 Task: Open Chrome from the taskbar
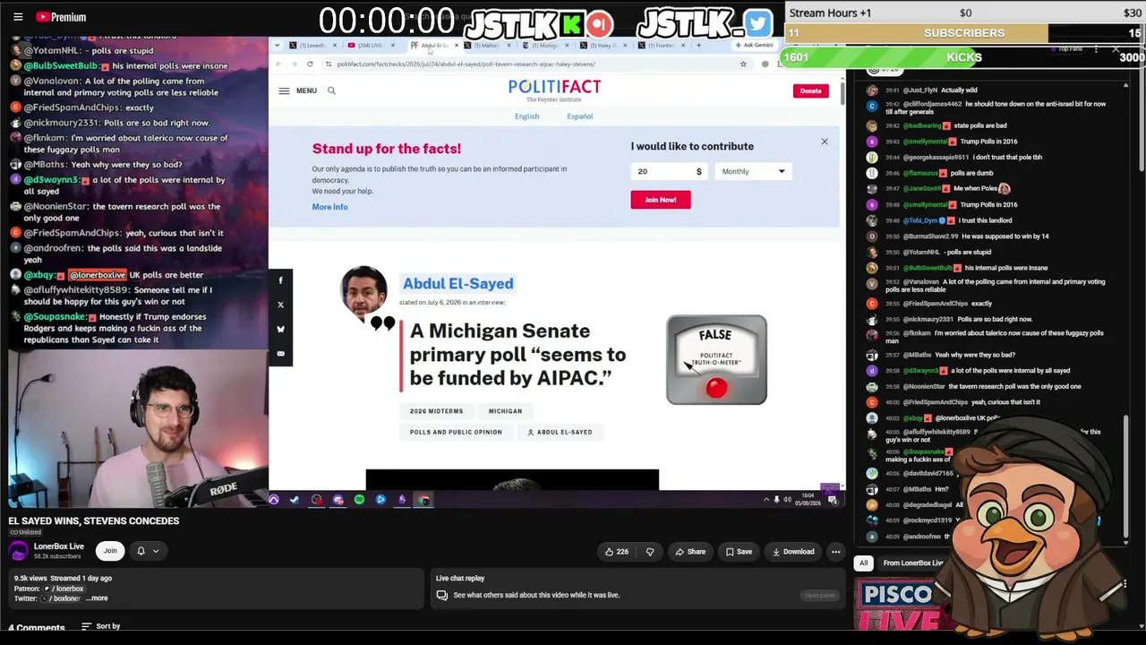pos(423,500)
